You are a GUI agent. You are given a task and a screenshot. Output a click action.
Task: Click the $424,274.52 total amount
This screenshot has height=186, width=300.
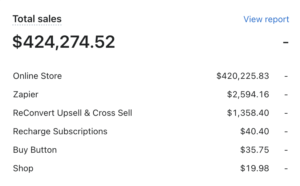tap(64, 42)
